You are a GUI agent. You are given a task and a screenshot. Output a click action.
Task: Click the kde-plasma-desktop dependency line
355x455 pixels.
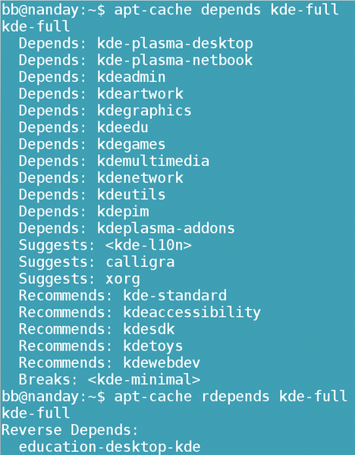[136, 44]
